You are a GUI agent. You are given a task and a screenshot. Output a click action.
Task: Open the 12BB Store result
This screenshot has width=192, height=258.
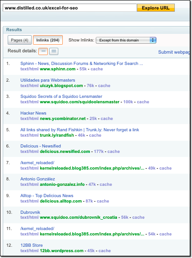[32, 245]
